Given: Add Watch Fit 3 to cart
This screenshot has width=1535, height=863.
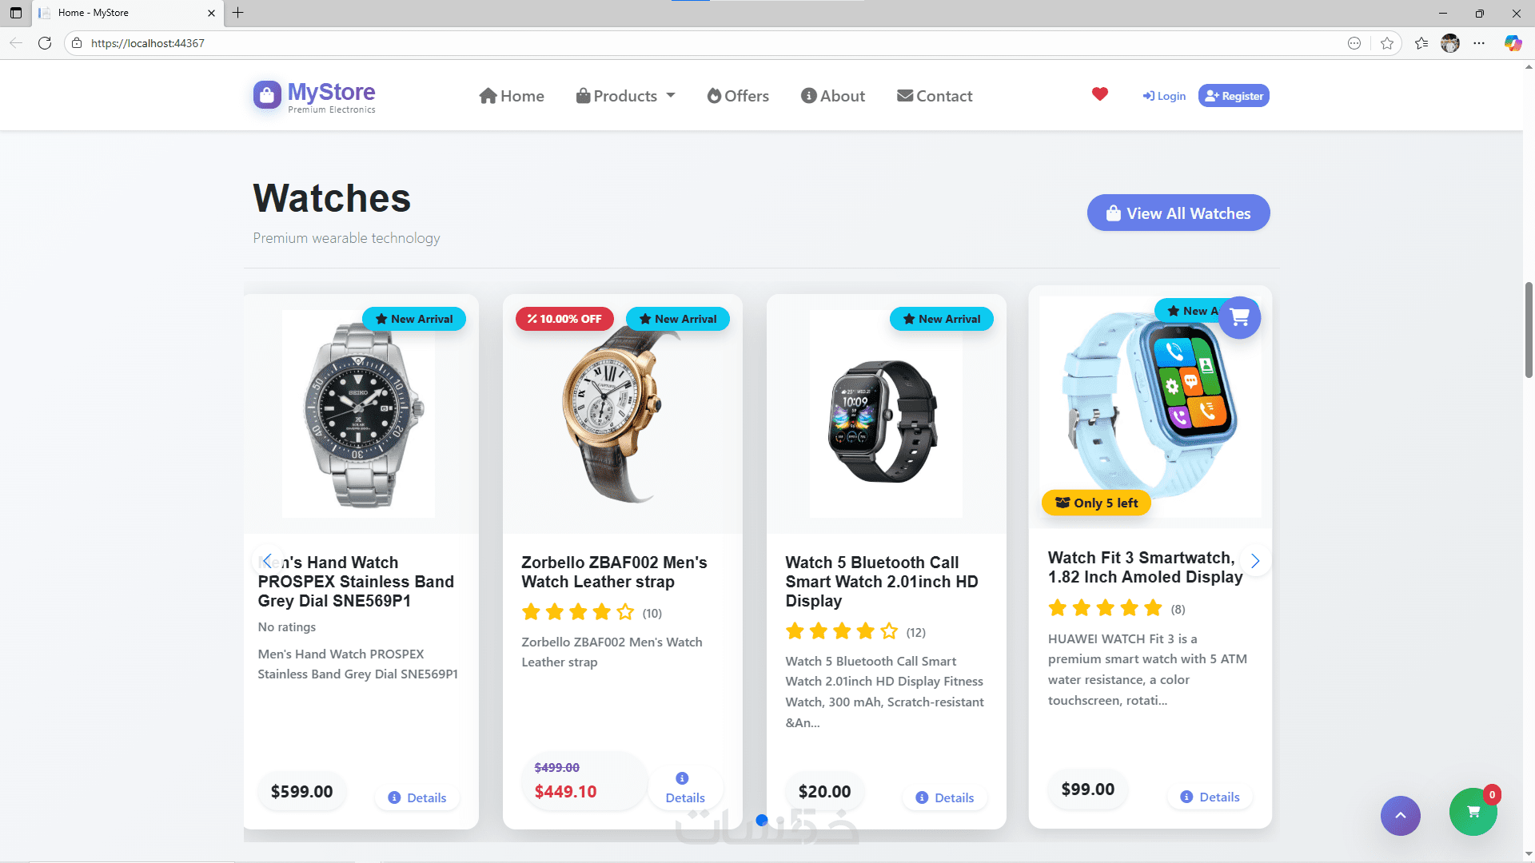Looking at the screenshot, I should [x=1239, y=317].
